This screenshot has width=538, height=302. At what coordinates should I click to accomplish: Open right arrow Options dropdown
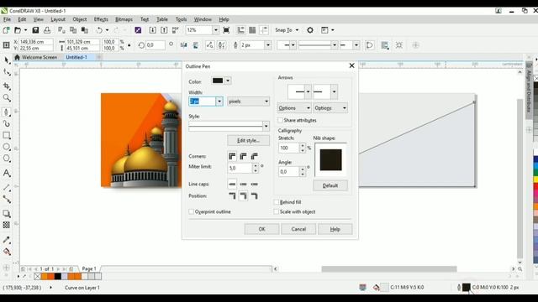330,108
